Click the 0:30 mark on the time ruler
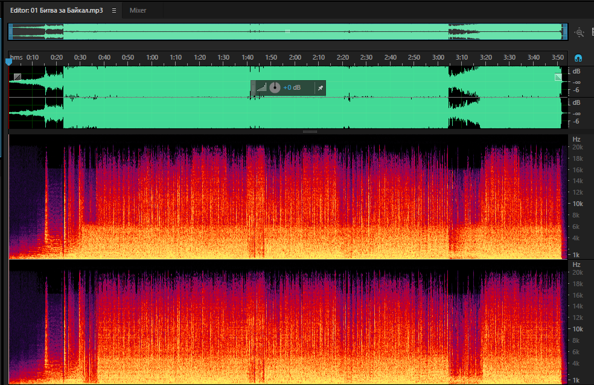Viewport: 594px width, 385px height. point(80,57)
